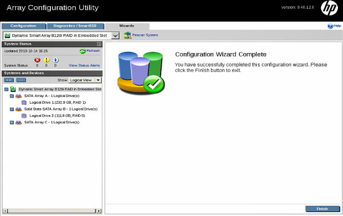This screenshot has height=216, width=343.
Task: Expand SATA Array C node
Action: [x=12, y=123]
